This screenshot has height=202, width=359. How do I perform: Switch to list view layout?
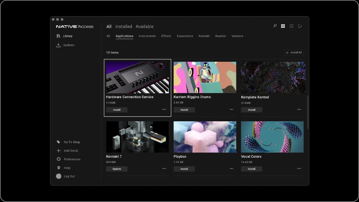coord(291,26)
